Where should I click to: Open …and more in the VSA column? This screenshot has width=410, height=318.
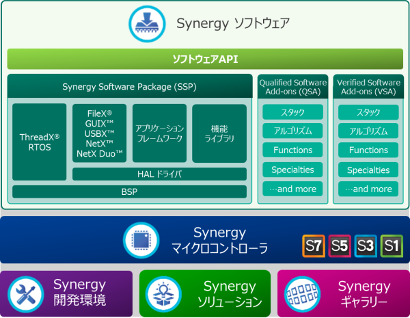point(368,189)
